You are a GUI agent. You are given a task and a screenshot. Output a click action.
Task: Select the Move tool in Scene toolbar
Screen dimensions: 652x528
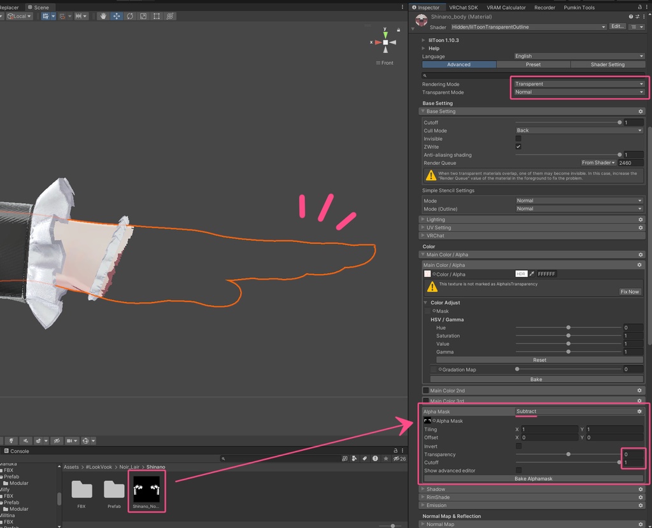click(117, 16)
